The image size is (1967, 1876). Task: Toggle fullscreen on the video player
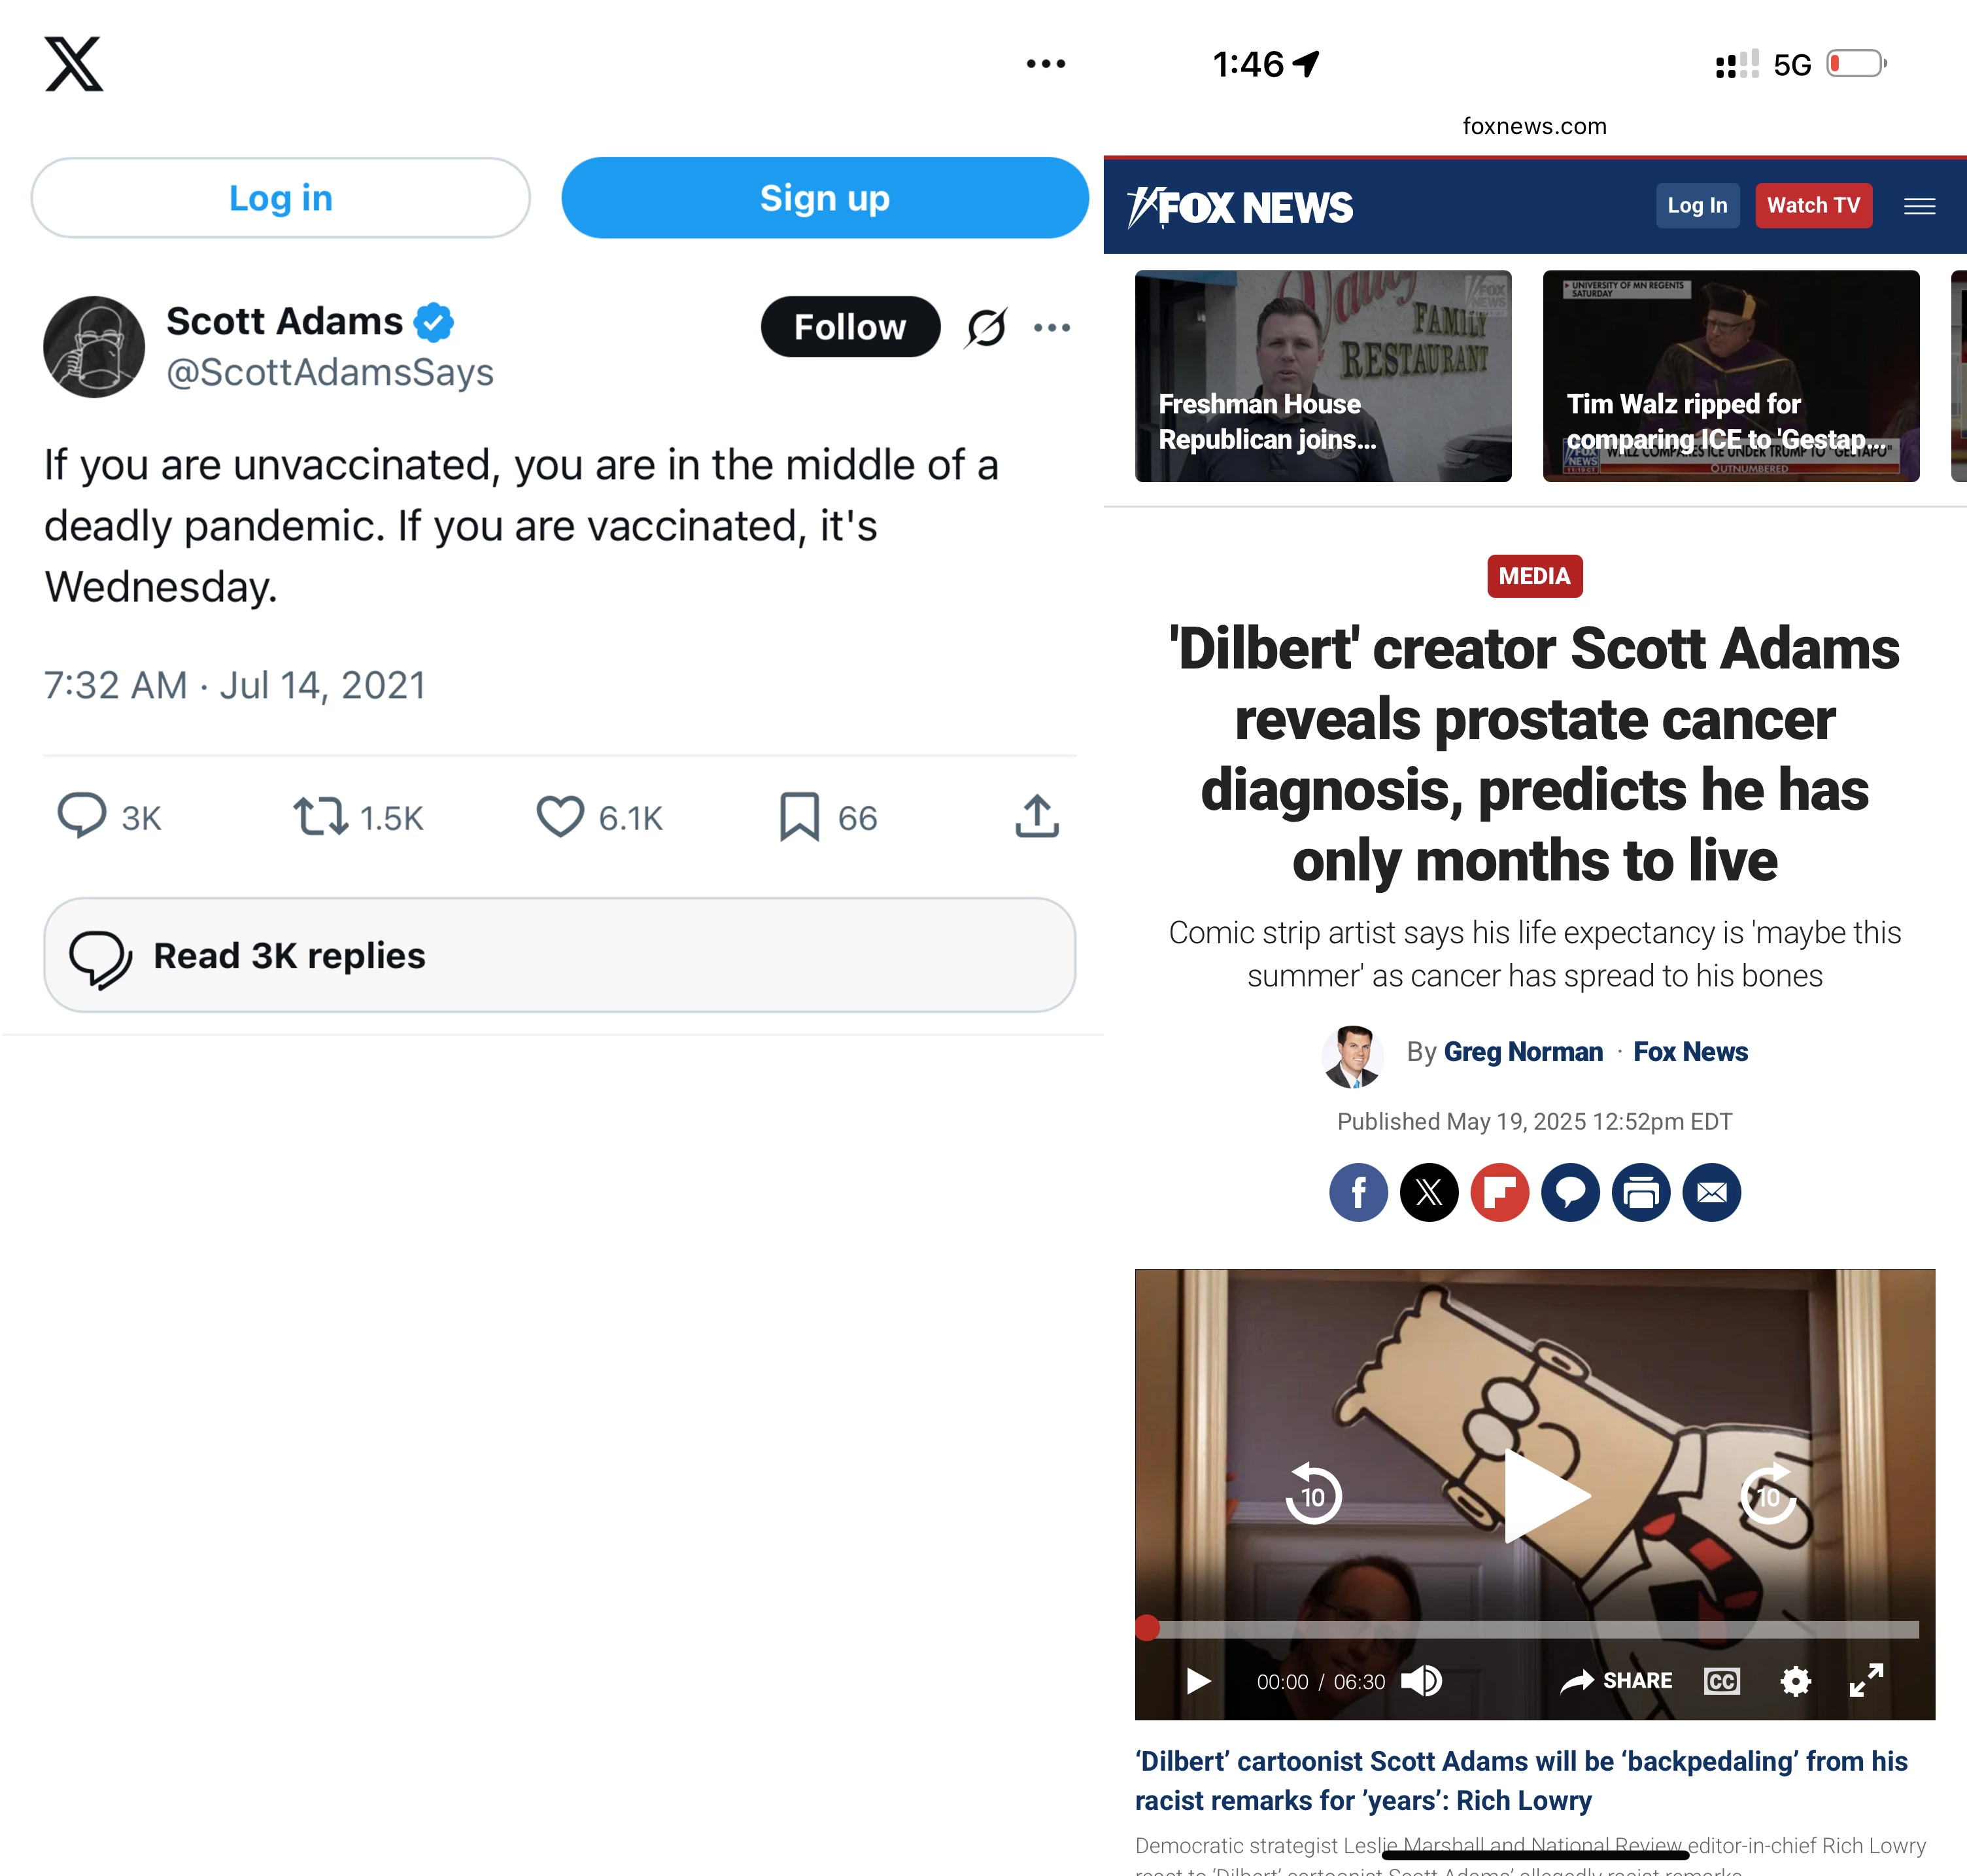(1866, 1681)
